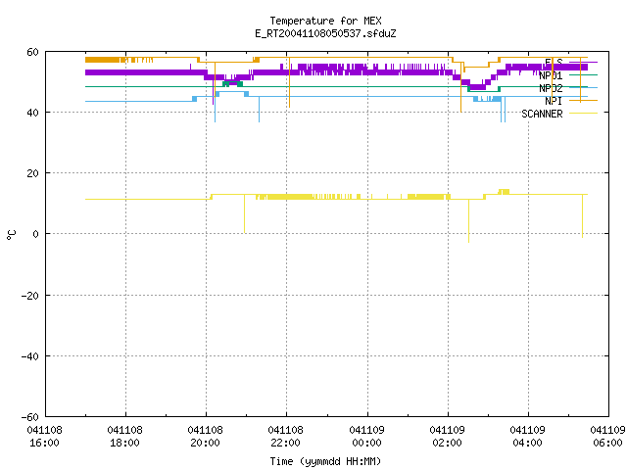Click the 'NPI' legend label
Image resolution: width=627 pixels, height=470 pixels.
pos(554,101)
